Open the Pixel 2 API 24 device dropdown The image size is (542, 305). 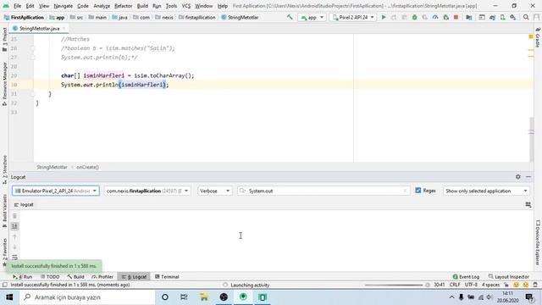tap(353, 17)
